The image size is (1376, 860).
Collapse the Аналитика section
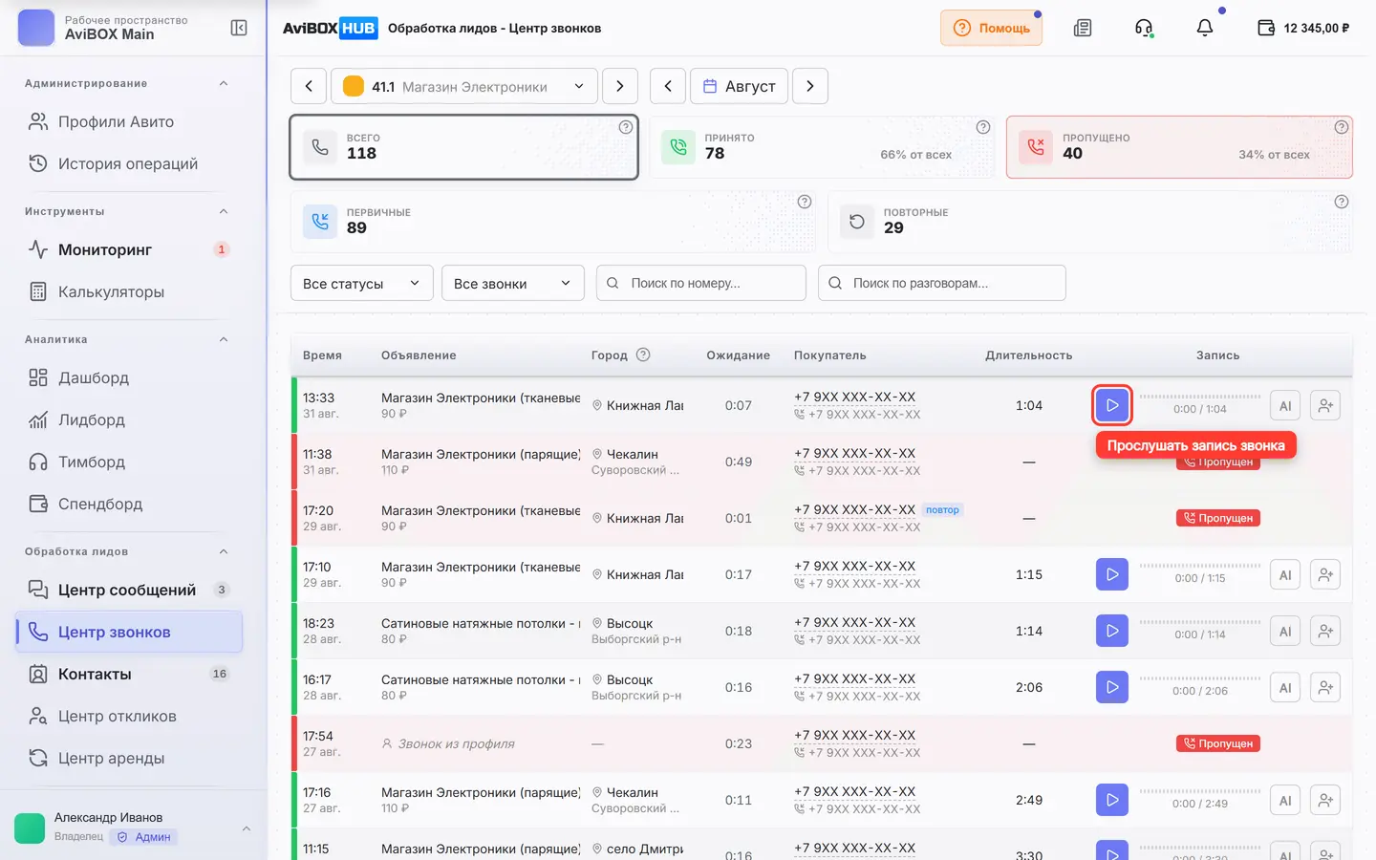click(224, 339)
